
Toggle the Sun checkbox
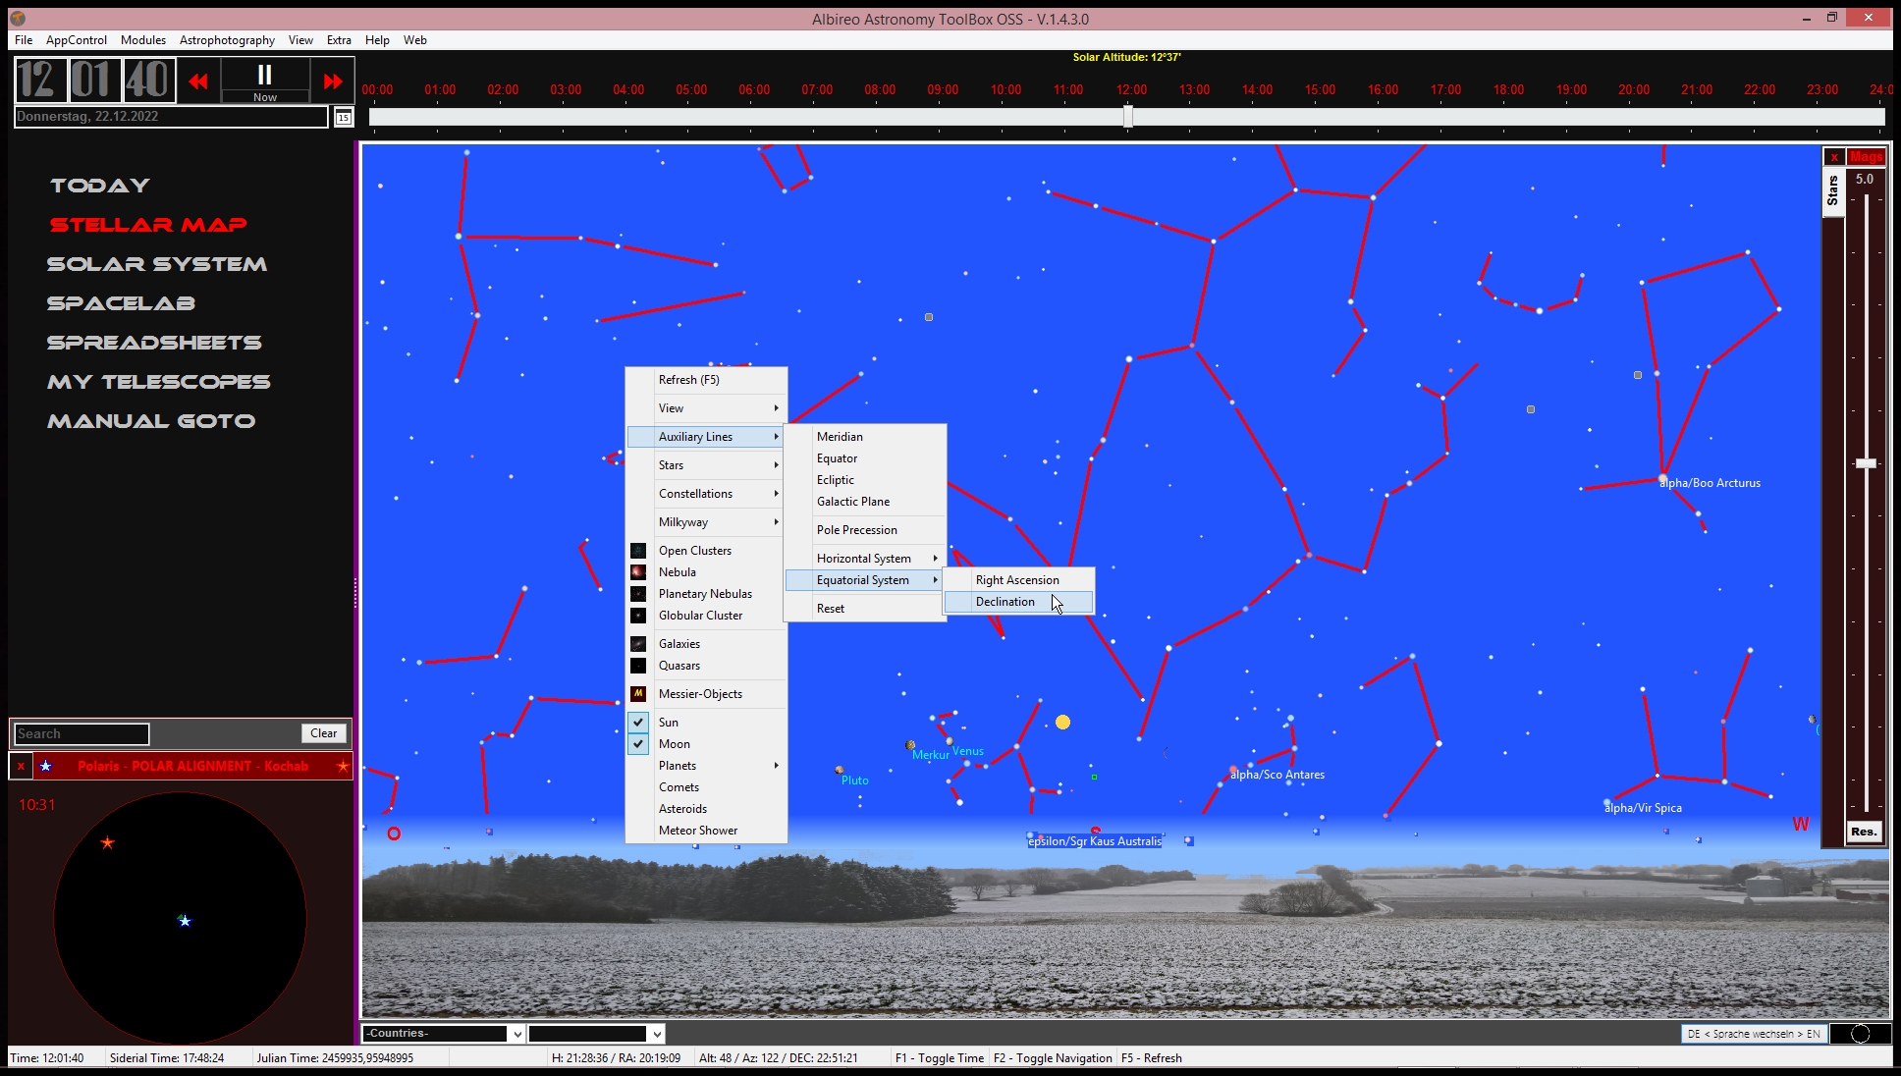[638, 723]
